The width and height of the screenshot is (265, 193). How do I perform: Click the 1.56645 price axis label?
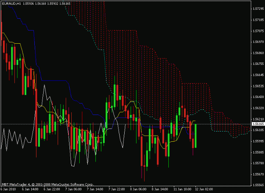[258, 75]
